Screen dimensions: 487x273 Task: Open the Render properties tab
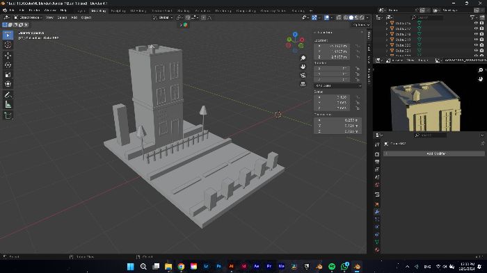[377, 154]
